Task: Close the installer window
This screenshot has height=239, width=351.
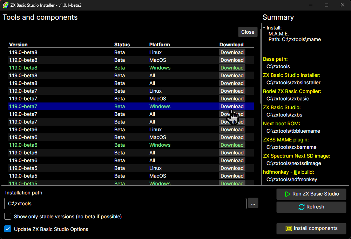Action: (x=343, y=5)
